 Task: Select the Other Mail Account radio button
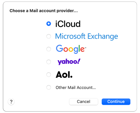coord(49,87)
